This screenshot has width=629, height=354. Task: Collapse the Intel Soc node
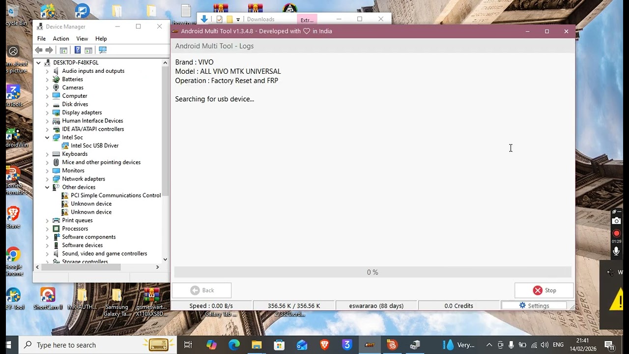pos(47,137)
